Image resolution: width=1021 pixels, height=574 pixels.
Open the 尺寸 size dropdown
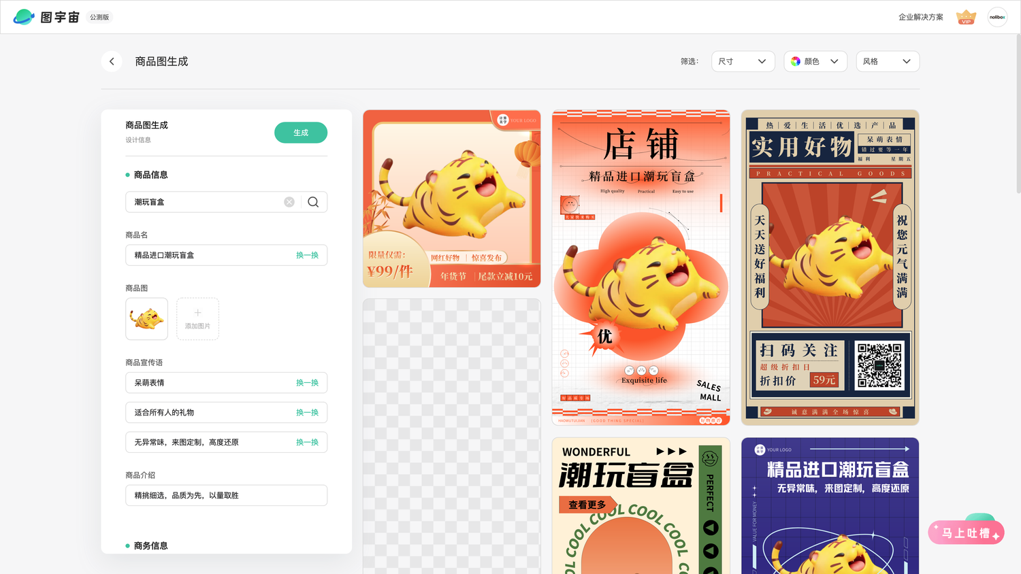tap(743, 61)
